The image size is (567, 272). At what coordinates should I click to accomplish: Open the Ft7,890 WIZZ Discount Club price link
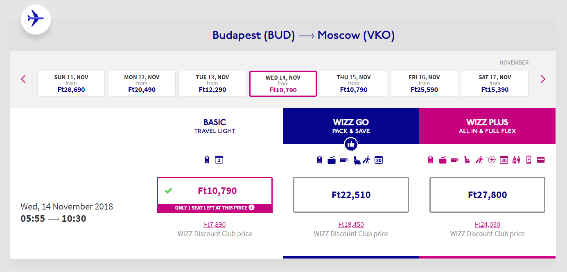215,224
